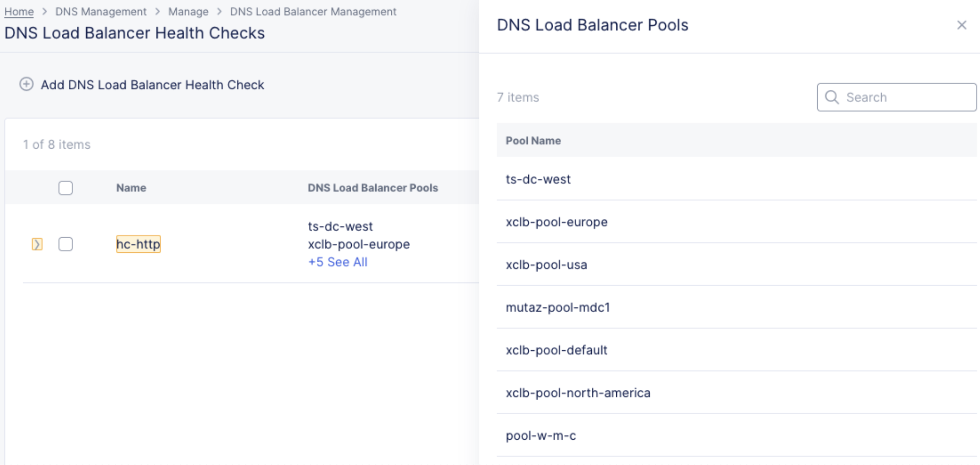Navigate to Home via breadcrumb
This screenshot has height=465, width=980.
[18, 12]
